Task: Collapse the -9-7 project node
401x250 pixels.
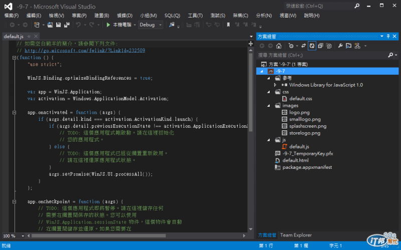Action: [x=262, y=71]
